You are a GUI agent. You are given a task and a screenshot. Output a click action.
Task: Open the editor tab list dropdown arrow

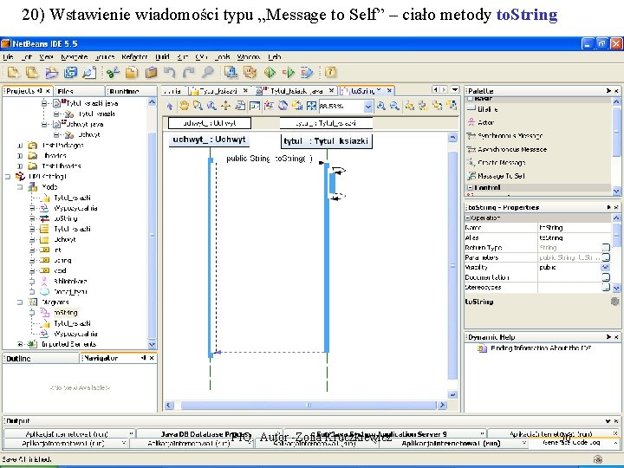tap(455, 90)
